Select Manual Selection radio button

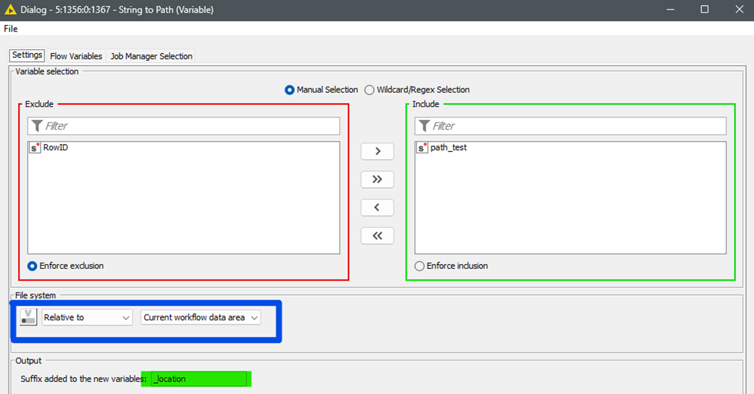pyautogui.click(x=290, y=90)
